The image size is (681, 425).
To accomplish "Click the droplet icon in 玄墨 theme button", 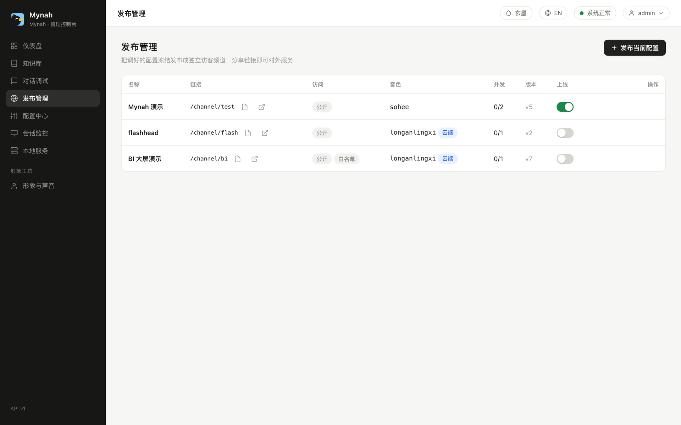I will (509, 13).
